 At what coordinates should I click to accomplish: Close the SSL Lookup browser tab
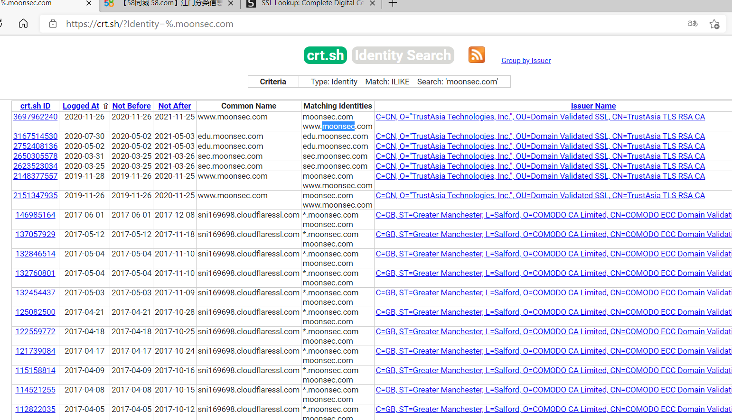click(373, 3)
